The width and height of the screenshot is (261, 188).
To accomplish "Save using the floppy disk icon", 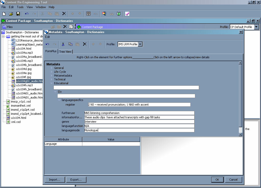I will 18,14.
